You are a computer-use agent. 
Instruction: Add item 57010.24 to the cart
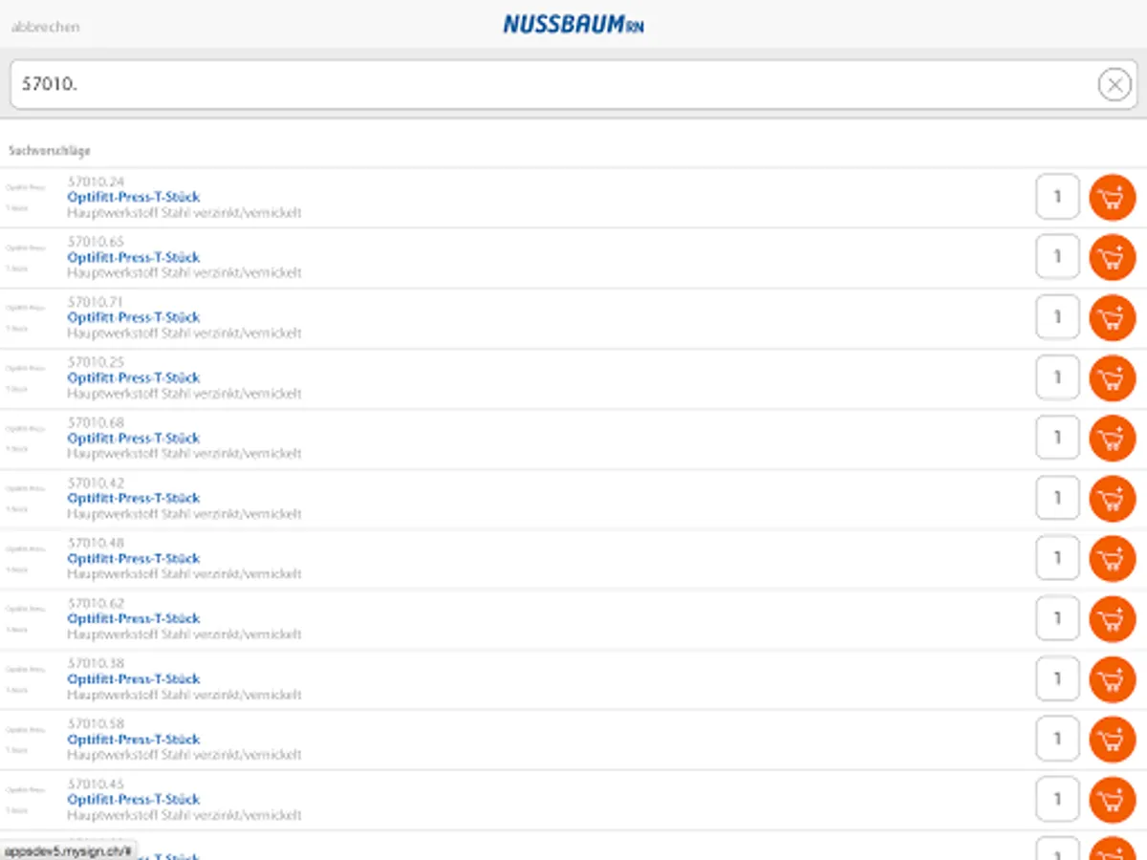1113,198
